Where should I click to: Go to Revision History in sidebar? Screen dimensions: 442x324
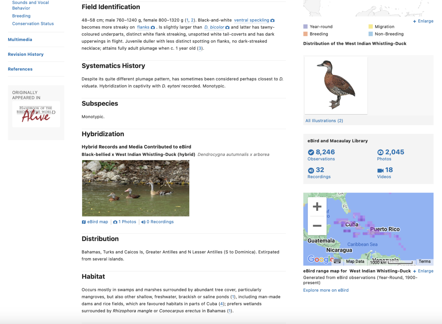click(26, 54)
